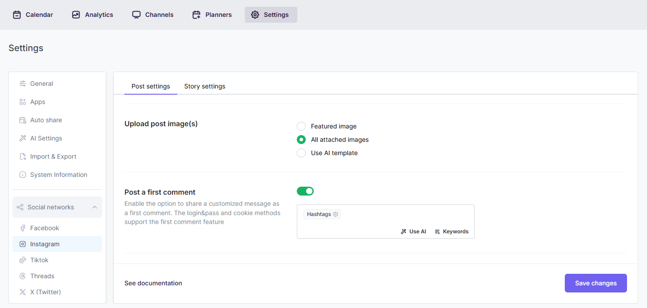Open AI Settings in sidebar
The image size is (647, 308).
pyautogui.click(x=57, y=138)
